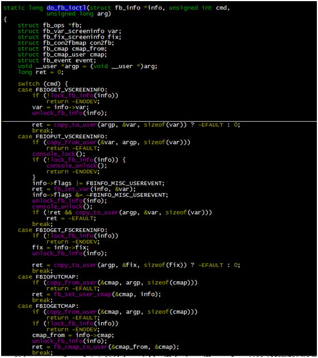Click the '(!ret && copy_to_user' condition line
The width and height of the screenshot is (318, 358).
click(122, 212)
